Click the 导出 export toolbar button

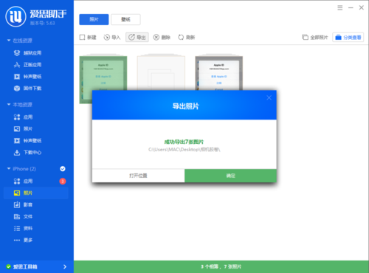pyautogui.click(x=137, y=38)
